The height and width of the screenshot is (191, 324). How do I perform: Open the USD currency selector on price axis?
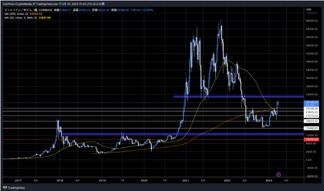[309, 9]
